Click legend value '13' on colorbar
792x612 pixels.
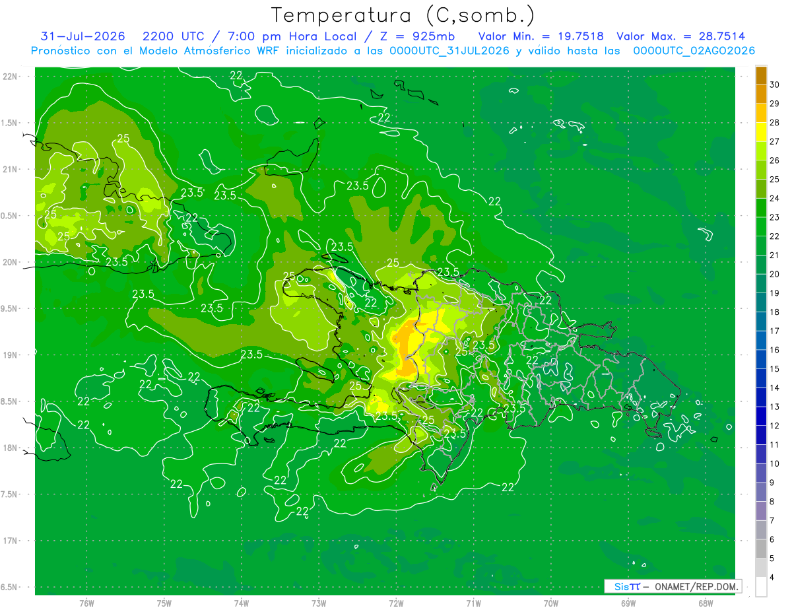click(x=775, y=407)
